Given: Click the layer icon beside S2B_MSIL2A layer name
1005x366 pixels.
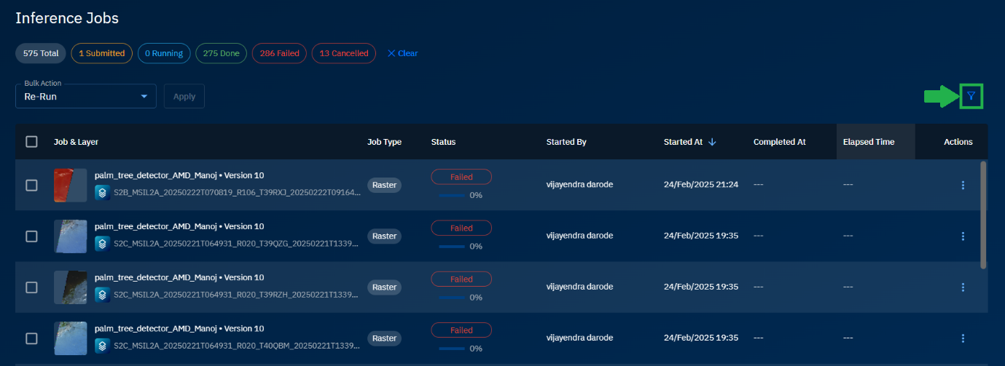Looking at the screenshot, I should click(x=103, y=193).
